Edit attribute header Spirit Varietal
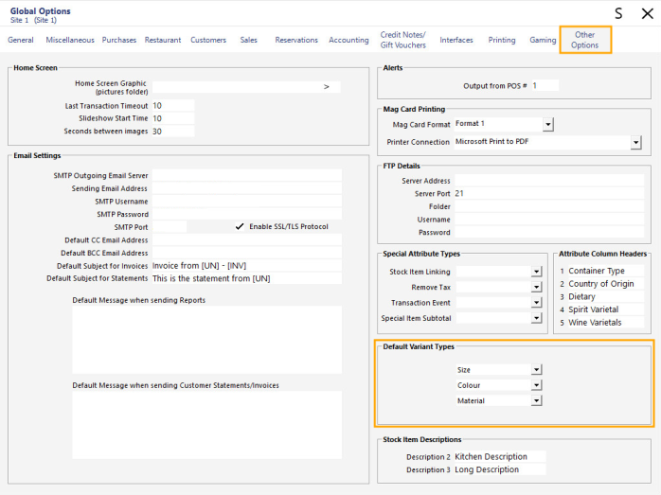The image size is (661, 495). pos(605,309)
